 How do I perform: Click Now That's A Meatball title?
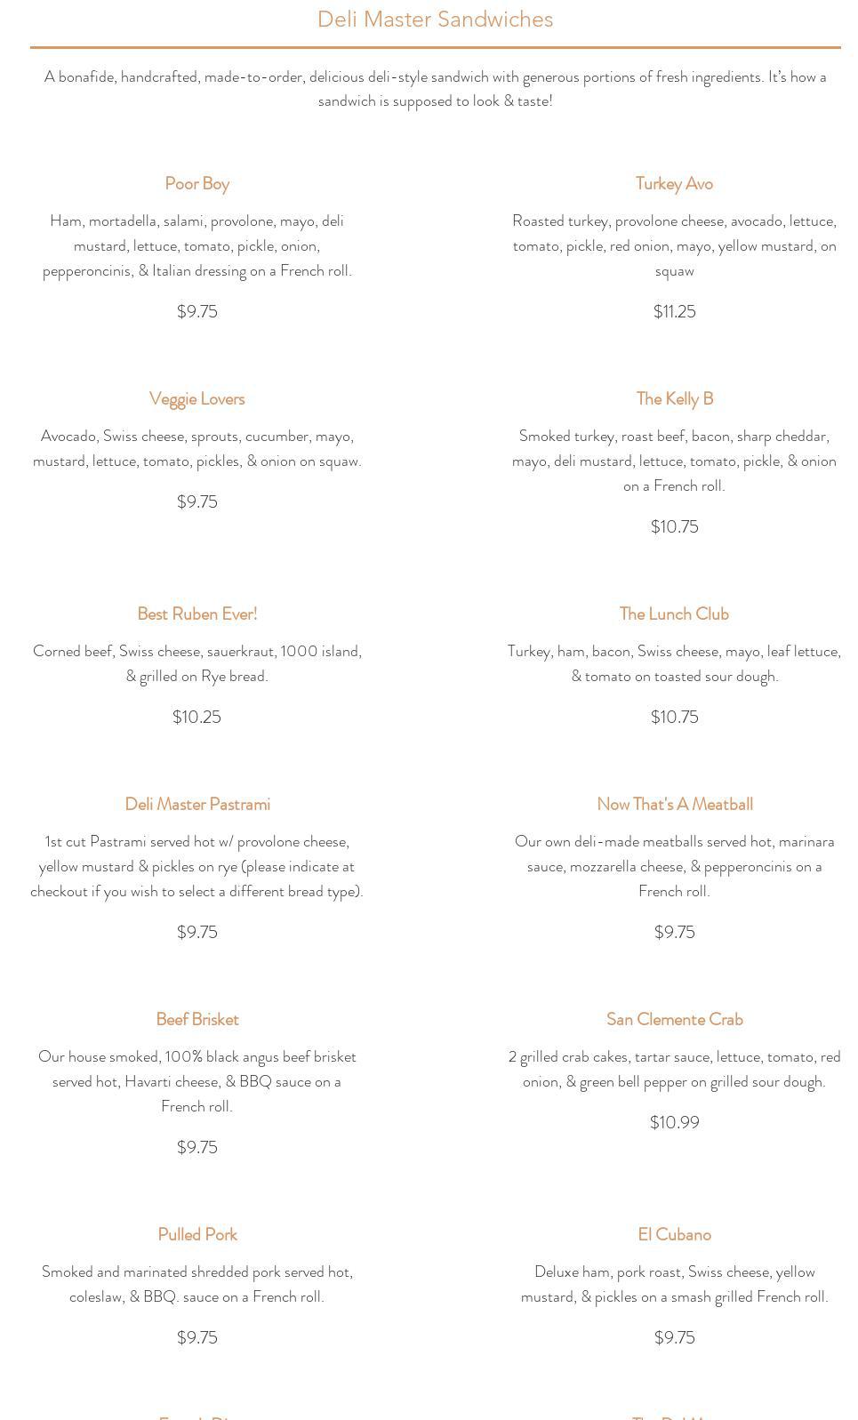point(674,805)
